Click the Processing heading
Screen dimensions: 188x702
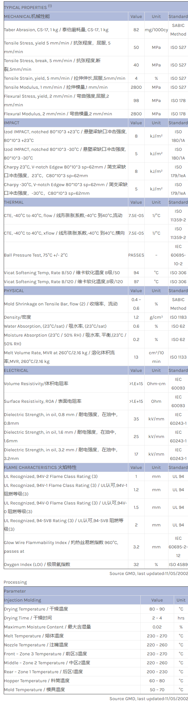click(15, 582)
